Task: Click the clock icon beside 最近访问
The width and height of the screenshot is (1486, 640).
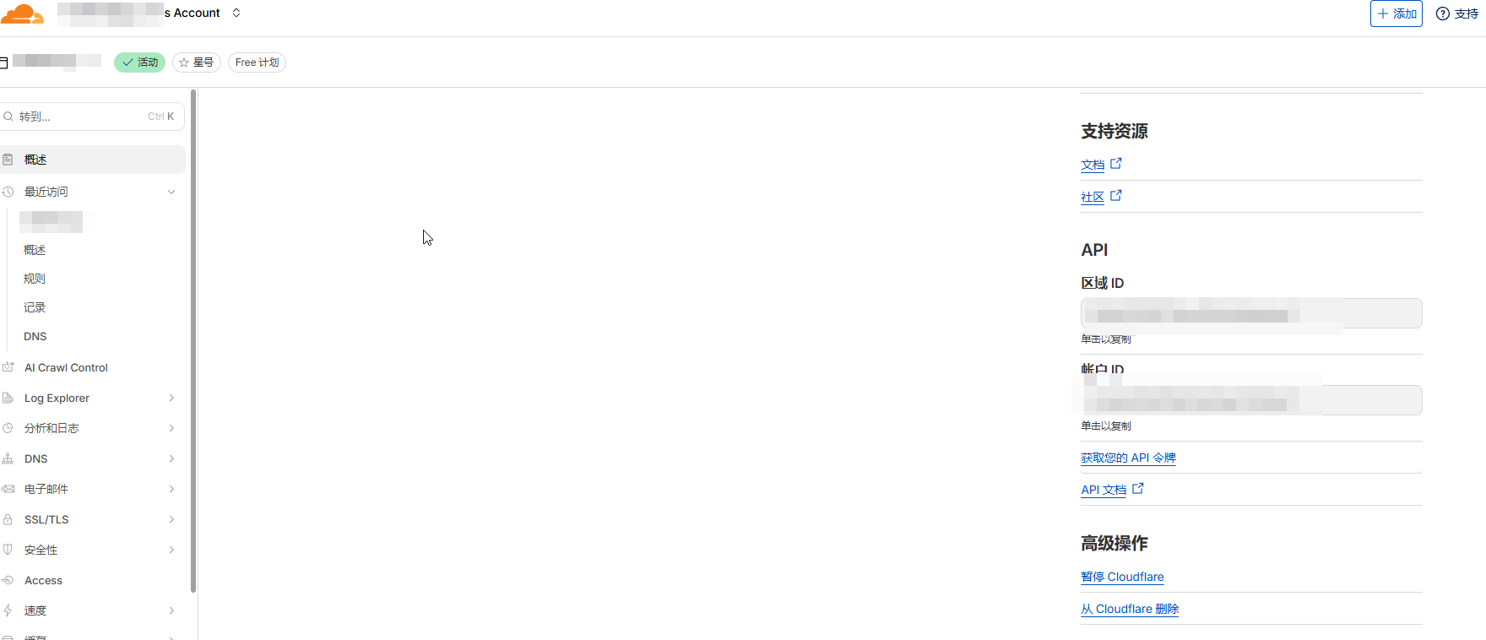Action: 8,192
